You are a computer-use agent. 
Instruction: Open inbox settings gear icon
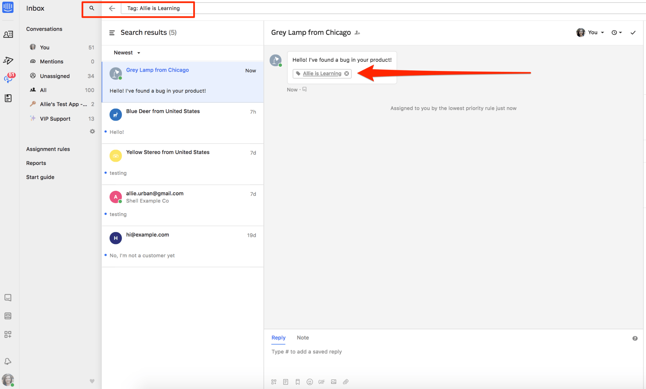pos(92,131)
